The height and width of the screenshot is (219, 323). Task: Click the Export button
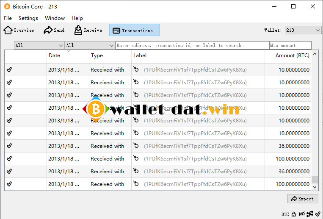[303, 199]
